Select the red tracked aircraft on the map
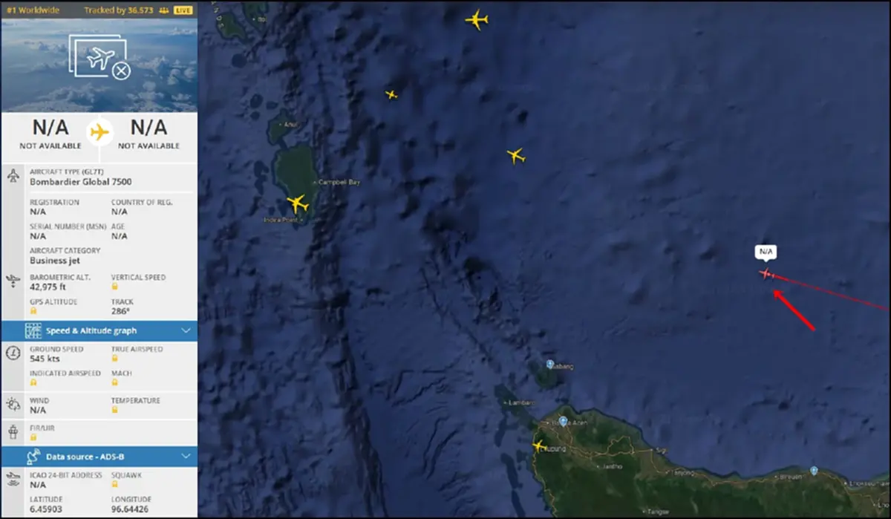The width and height of the screenshot is (891, 519). [766, 274]
